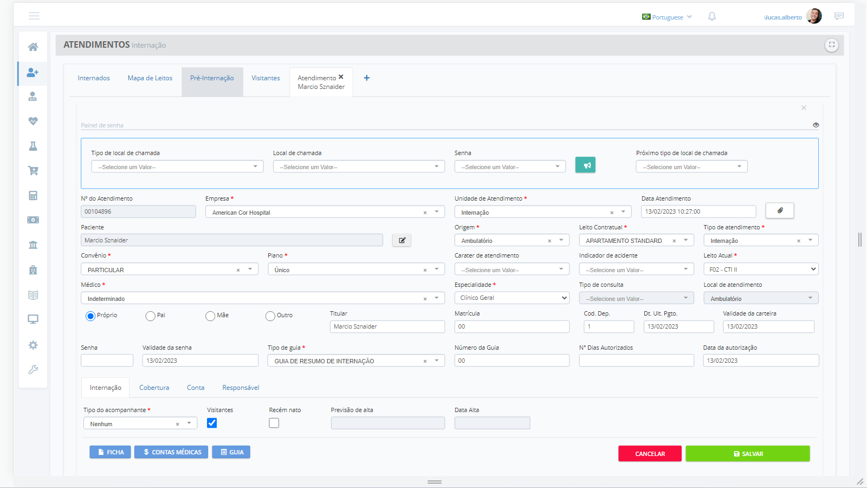The height and width of the screenshot is (488, 867).
Task: Open the Cobertura tab
Action: [154, 388]
